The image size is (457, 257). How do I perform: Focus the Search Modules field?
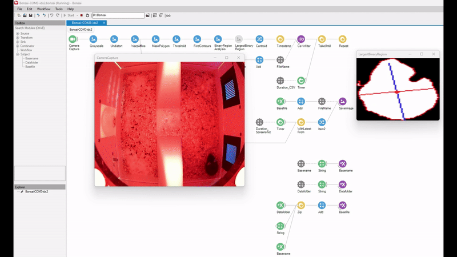coord(39,28)
